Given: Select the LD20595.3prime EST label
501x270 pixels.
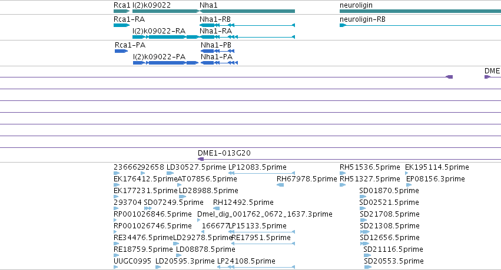Looking at the screenshot, I should (185, 261).
